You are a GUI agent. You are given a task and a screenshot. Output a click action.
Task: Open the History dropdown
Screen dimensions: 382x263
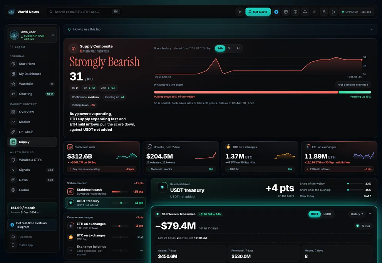click(357, 214)
